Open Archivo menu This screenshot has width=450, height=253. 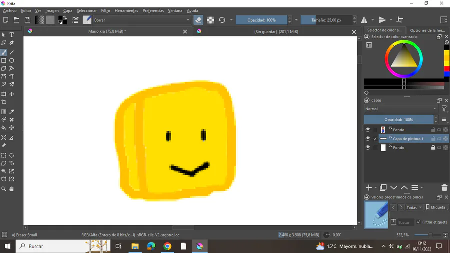coord(10,11)
